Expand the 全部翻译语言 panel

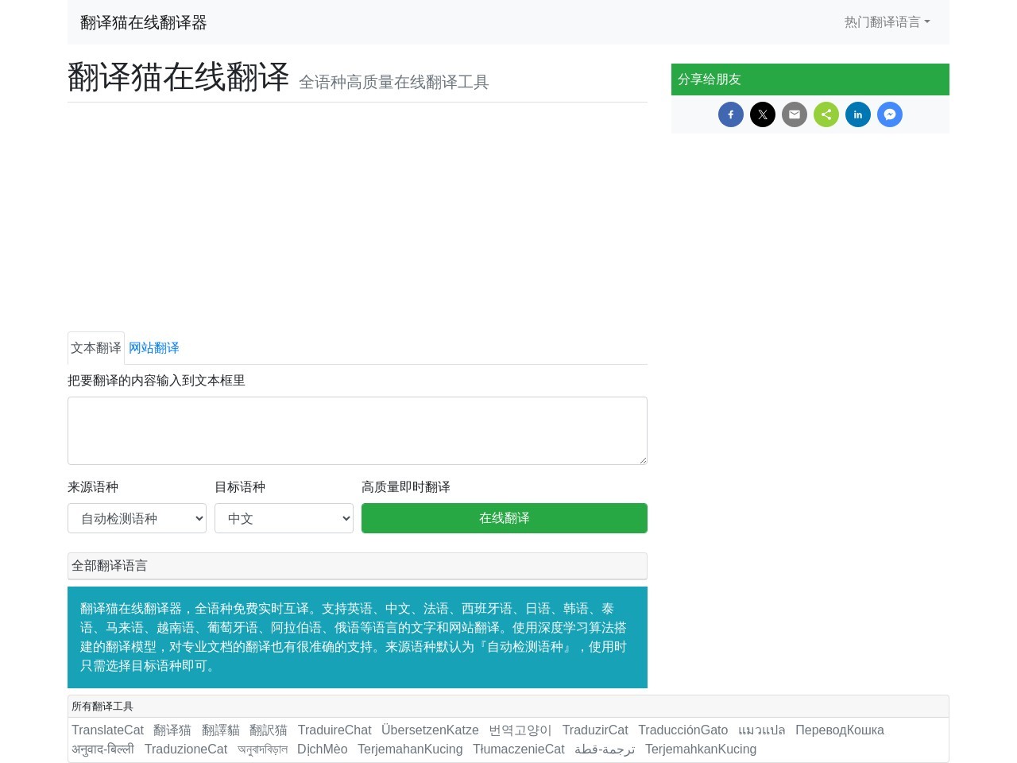click(x=357, y=566)
